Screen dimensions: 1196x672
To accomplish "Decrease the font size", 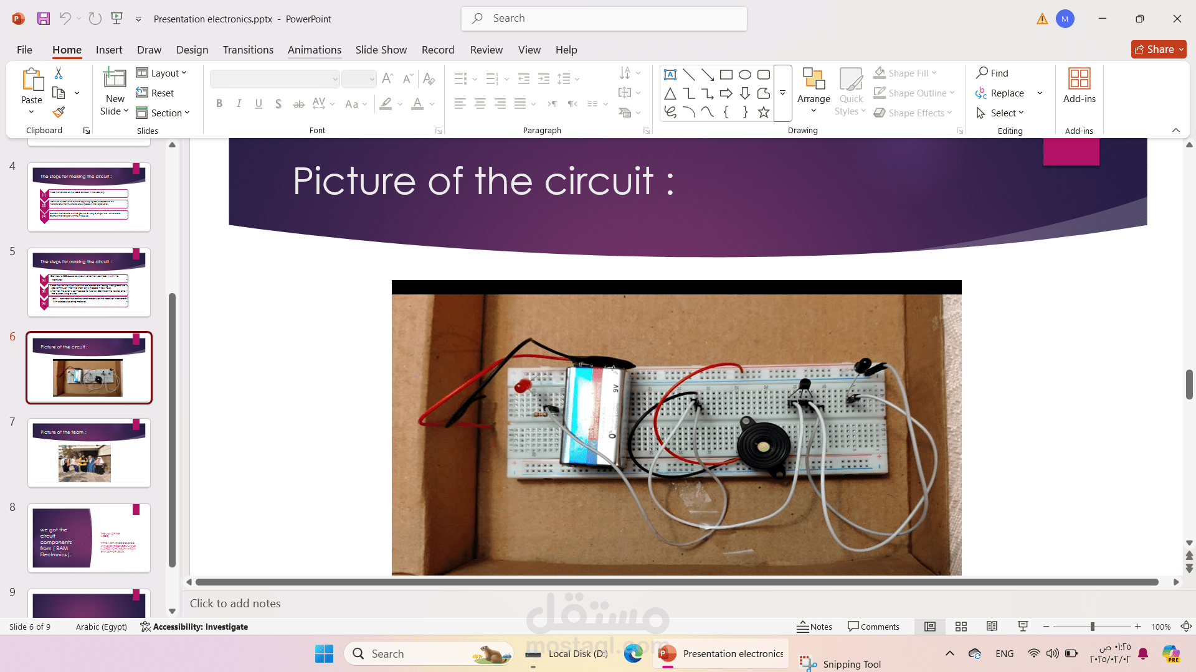I will (x=407, y=78).
